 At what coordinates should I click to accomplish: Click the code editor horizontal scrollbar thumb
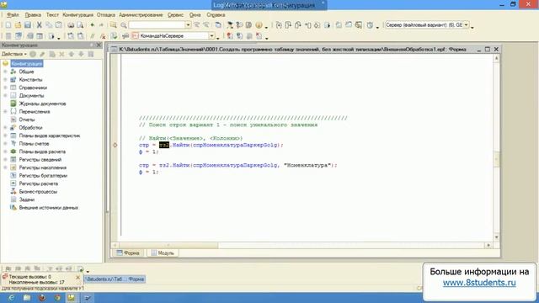(168, 245)
